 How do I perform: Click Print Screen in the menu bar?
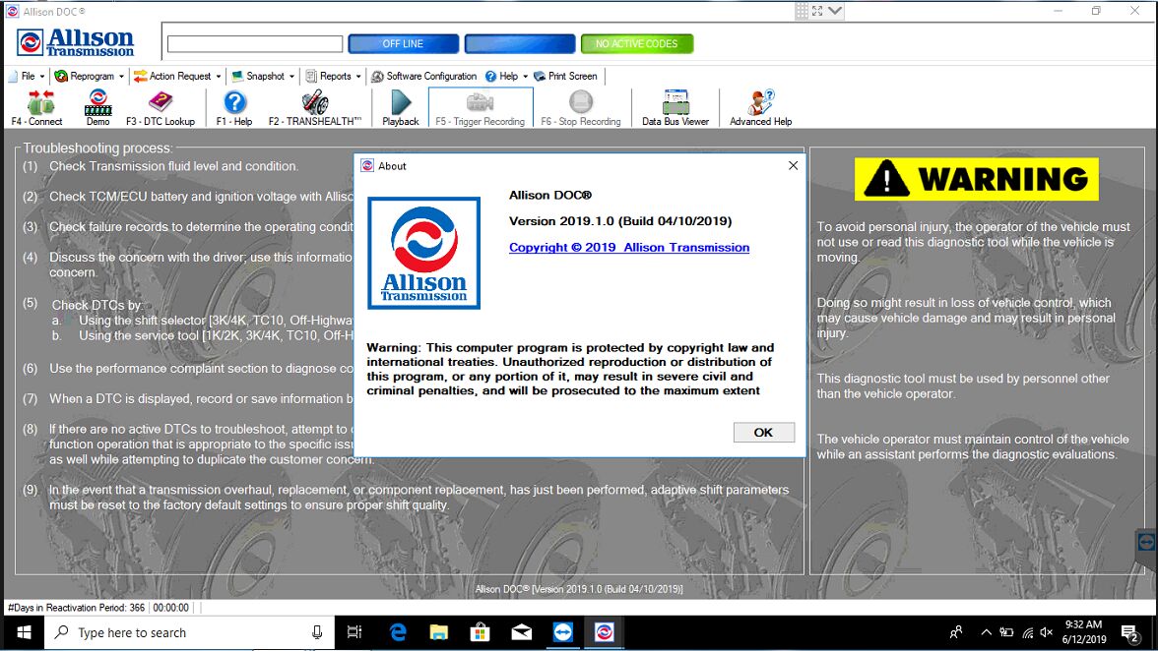pyautogui.click(x=565, y=76)
